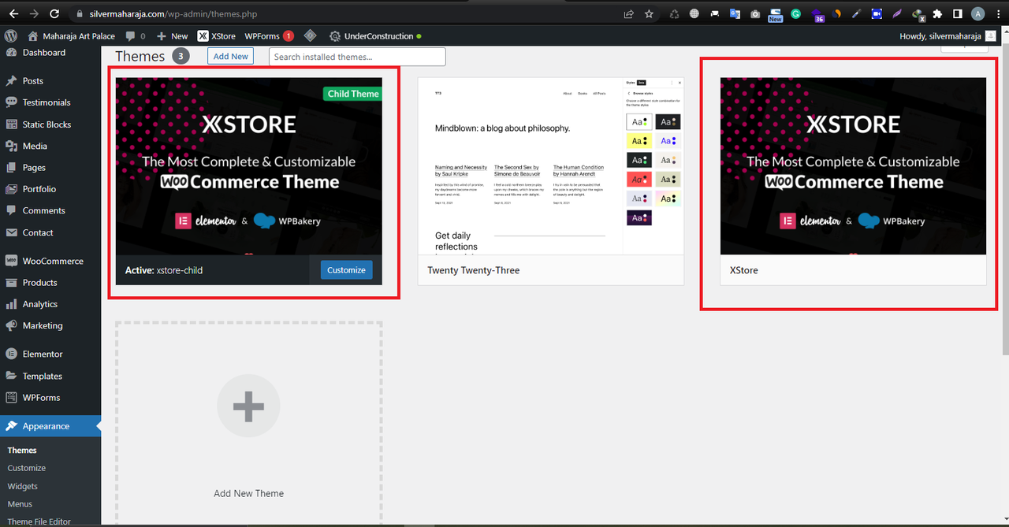Click the Add New Theme plus tile
This screenshot has width=1009, height=527.
[249, 423]
